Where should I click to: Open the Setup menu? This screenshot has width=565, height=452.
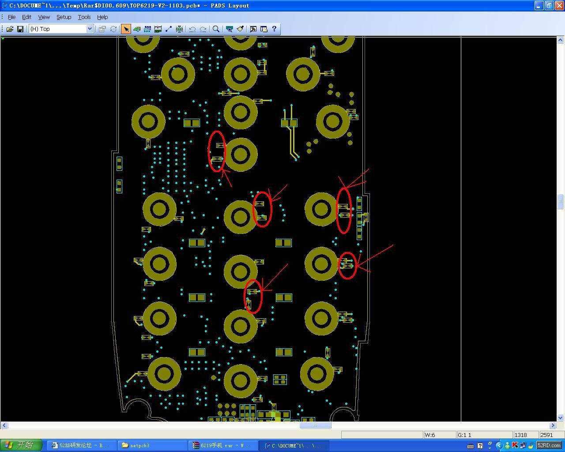point(64,17)
